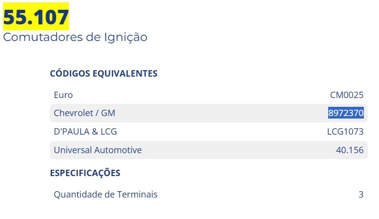The image size is (379, 219).
Task: Click the LCG text in D'PAULA & LCG
Action: [108, 132]
